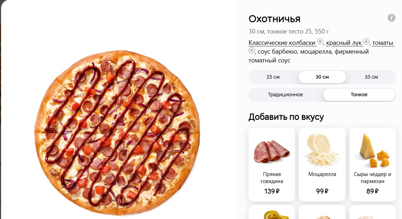Select the 25 см size option

click(273, 77)
